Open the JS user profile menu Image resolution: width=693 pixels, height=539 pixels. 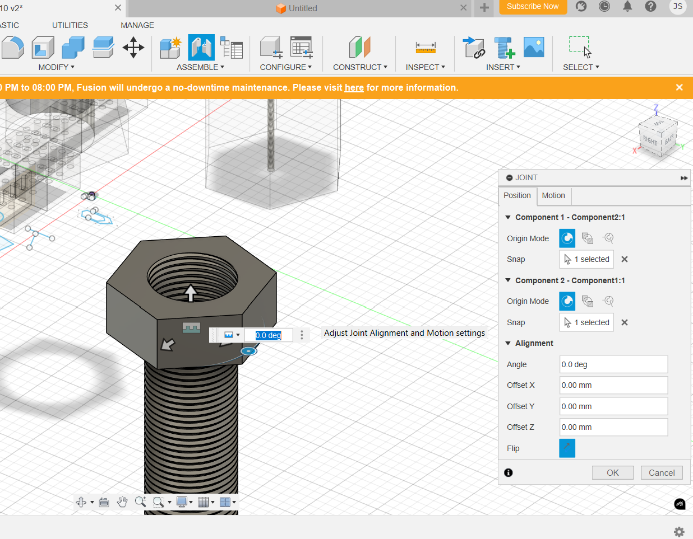[x=678, y=7]
